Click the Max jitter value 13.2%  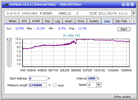41,28
